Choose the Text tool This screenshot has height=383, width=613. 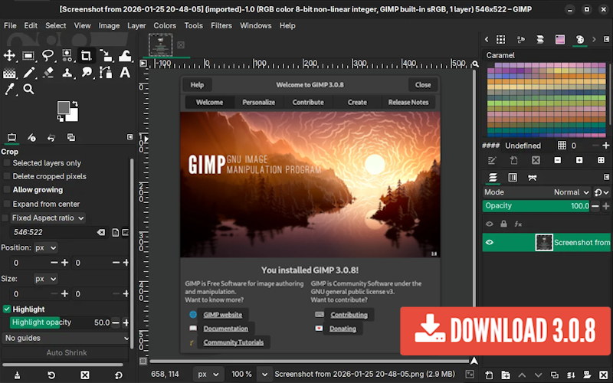tap(125, 73)
